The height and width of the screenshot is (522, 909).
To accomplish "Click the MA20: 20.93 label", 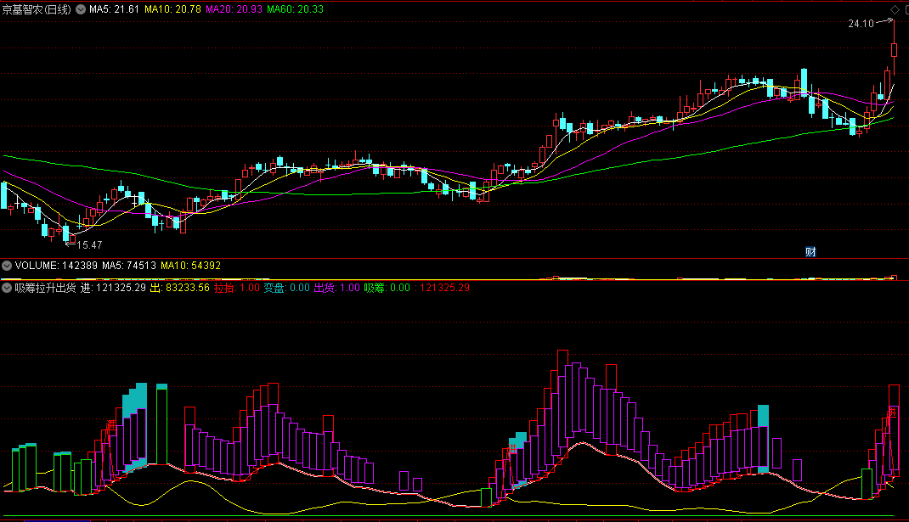I will coord(234,9).
